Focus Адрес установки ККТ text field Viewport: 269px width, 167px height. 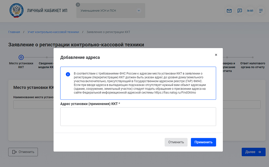(x=138, y=116)
